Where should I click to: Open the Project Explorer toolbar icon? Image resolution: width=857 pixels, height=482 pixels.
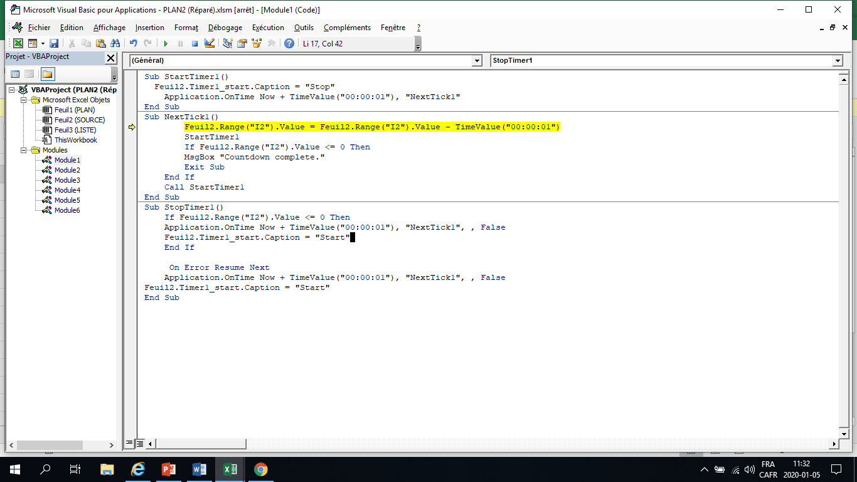coord(227,43)
